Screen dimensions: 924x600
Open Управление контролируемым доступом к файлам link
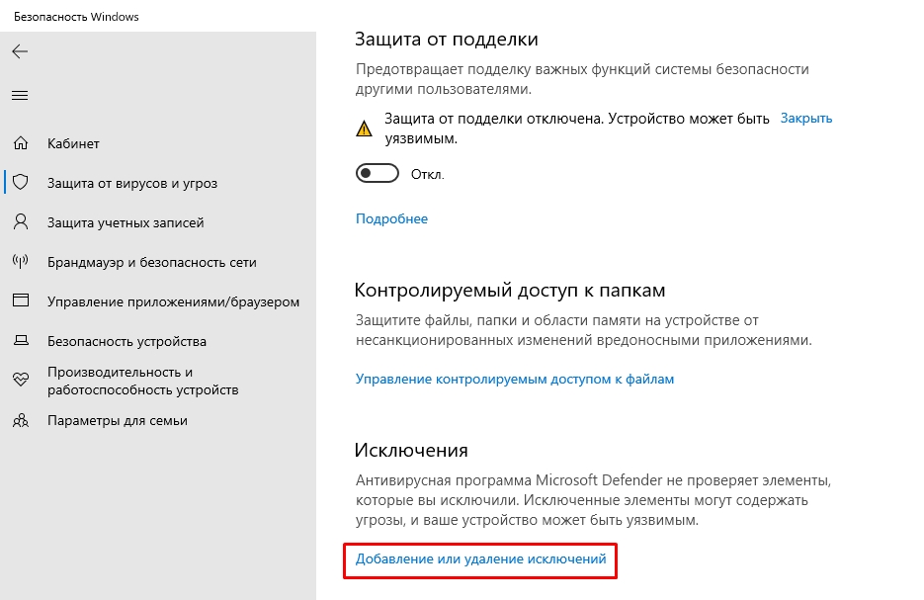point(514,379)
